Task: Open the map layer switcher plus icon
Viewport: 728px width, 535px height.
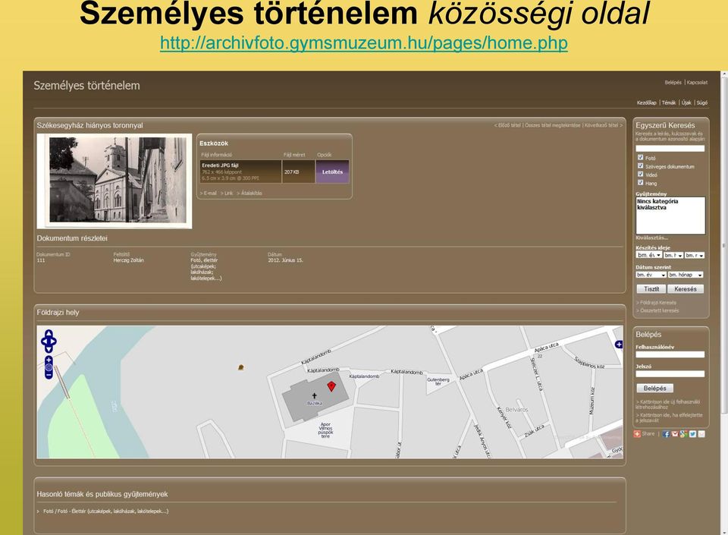Action: click(x=619, y=344)
